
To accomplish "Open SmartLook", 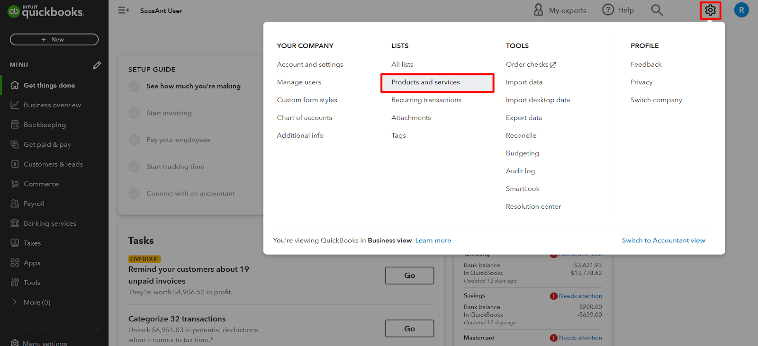I will (x=523, y=189).
